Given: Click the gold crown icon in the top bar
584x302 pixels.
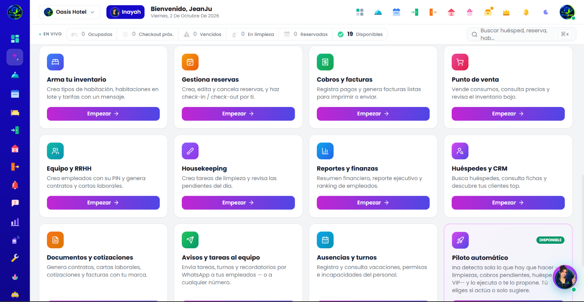Looking at the screenshot, I should (x=506, y=13).
